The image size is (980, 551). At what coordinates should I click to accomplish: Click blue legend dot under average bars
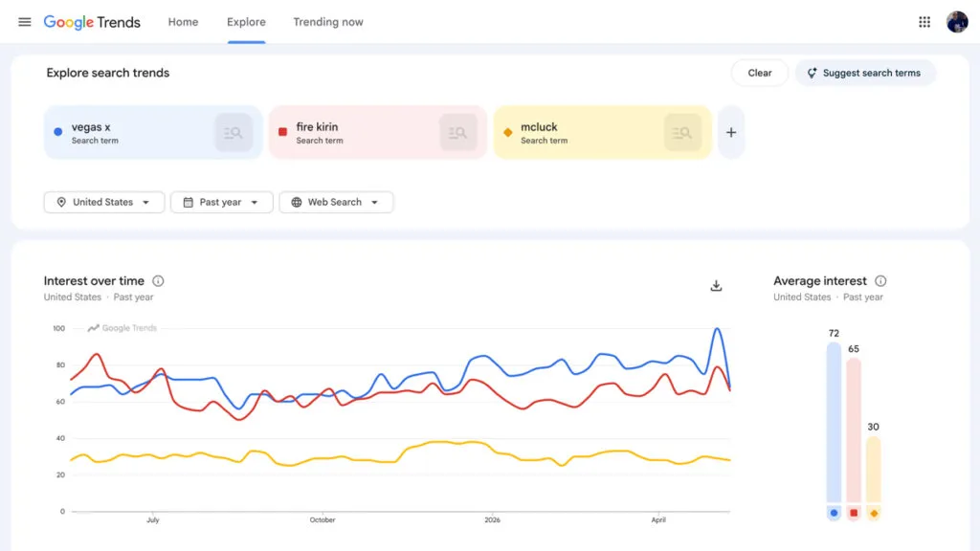tap(834, 513)
